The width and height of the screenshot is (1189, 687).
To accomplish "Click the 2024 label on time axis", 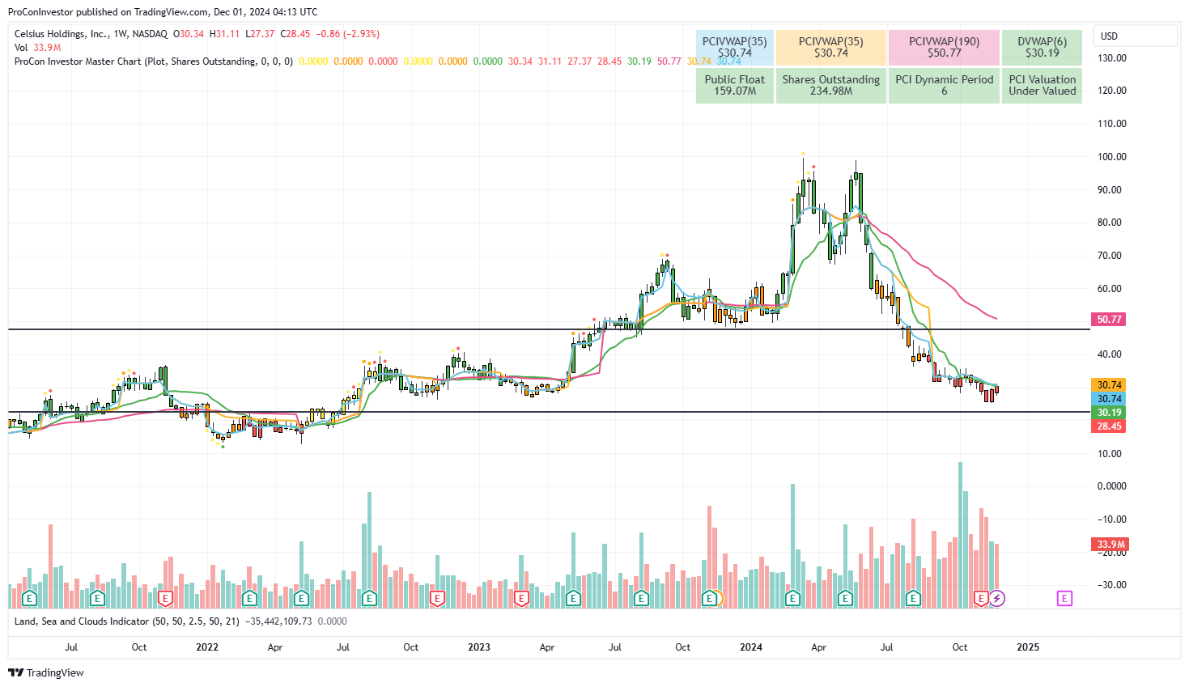I will coord(751,647).
